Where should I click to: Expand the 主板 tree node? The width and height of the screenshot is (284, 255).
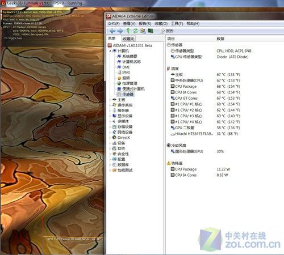[x=110, y=100]
